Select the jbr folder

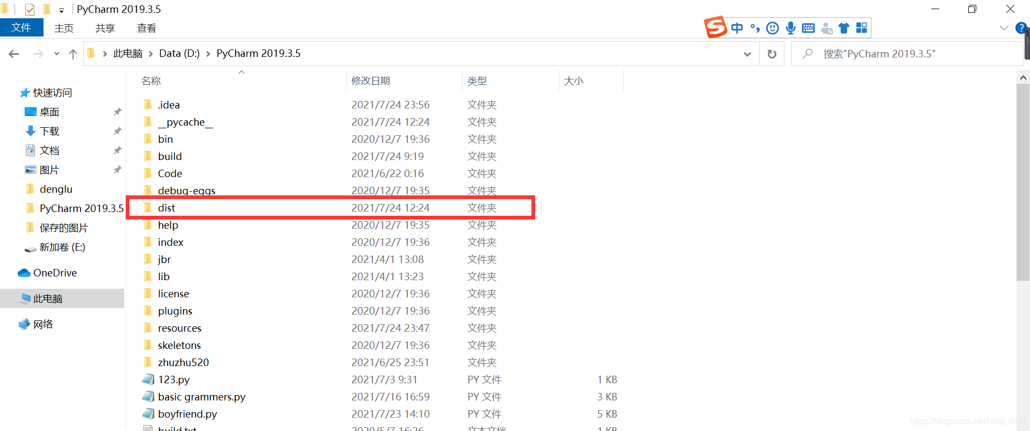(x=164, y=259)
